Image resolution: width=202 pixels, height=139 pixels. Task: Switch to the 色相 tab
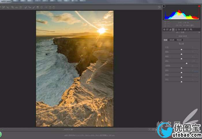click(x=165, y=40)
